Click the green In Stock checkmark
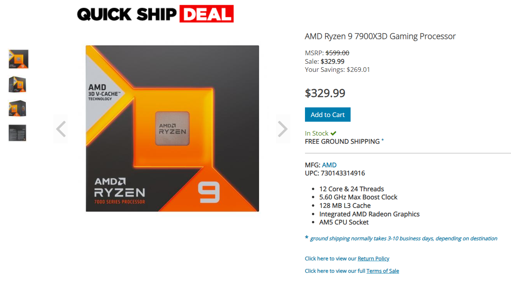This screenshot has height=282, width=511. tap(333, 134)
